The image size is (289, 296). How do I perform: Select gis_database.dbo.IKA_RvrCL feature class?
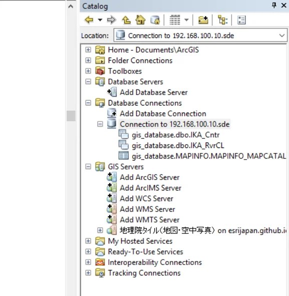click(178, 145)
